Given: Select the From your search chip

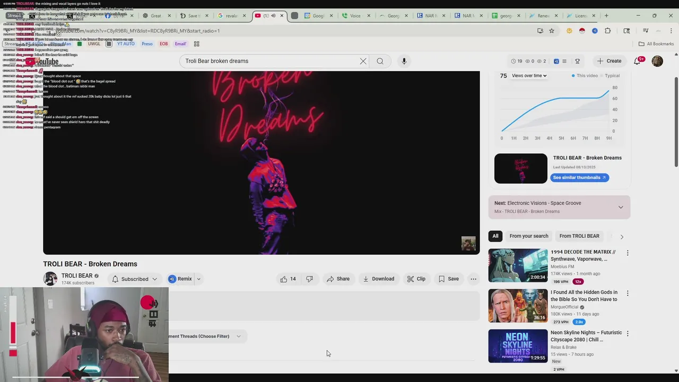Looking at the screenshot, I should pos(529,236).
